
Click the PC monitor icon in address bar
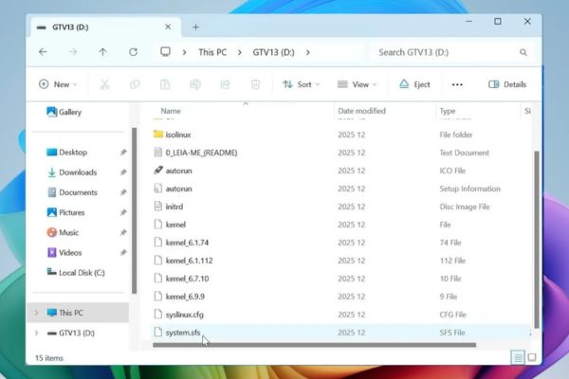click(165, 52)
